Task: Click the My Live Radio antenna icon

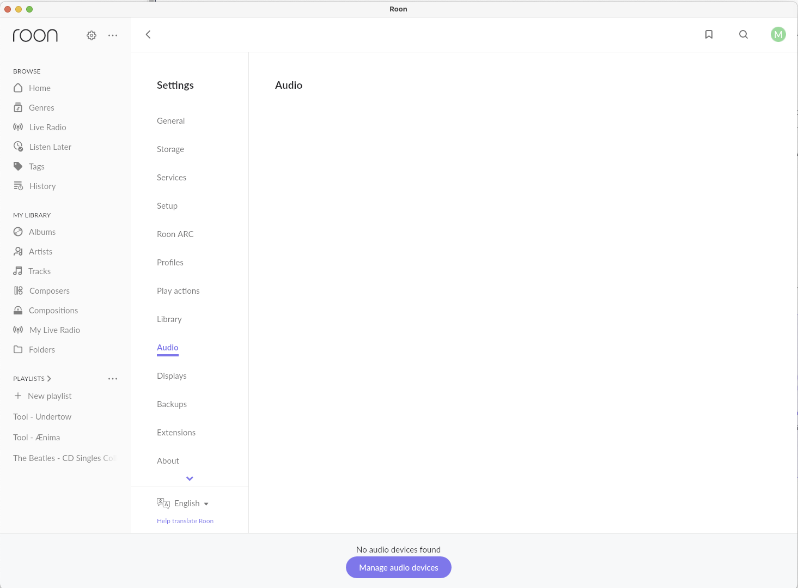Action: coord(18,330)
